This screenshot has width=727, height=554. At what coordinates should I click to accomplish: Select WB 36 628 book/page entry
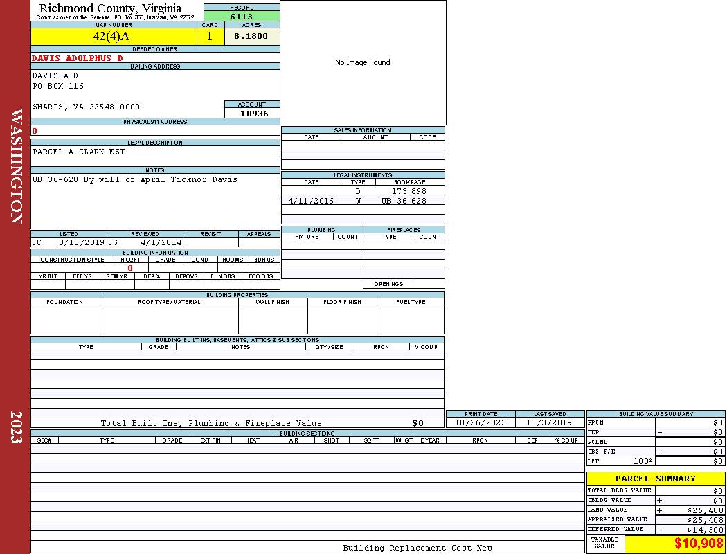pos(404,201)
